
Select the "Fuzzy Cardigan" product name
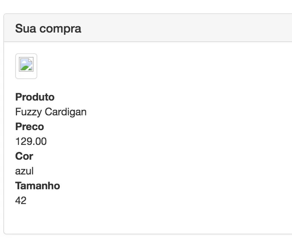(x=51, y=112)
